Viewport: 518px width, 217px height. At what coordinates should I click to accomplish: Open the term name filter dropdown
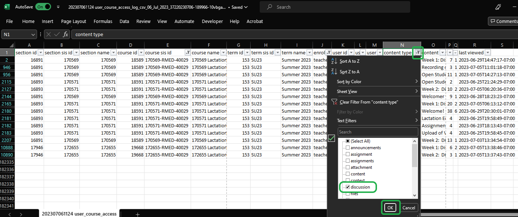[x=309, y=53]
